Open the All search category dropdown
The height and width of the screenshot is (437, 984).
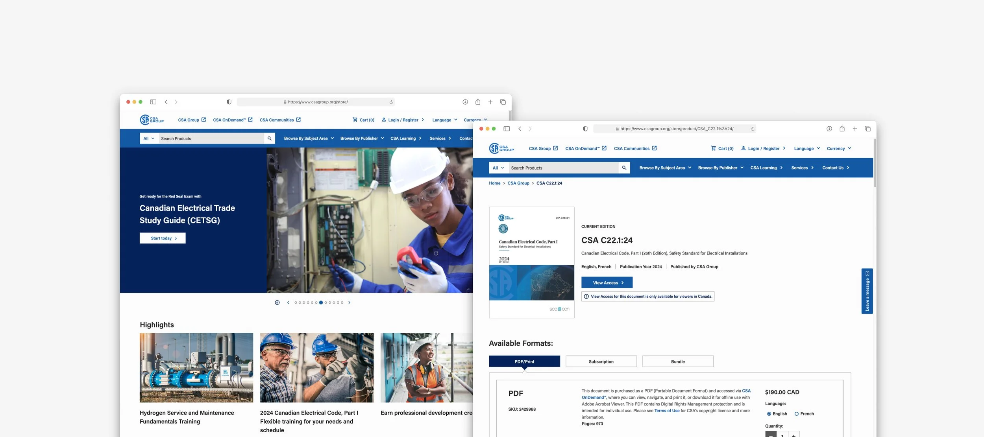(x=498, y=168)
